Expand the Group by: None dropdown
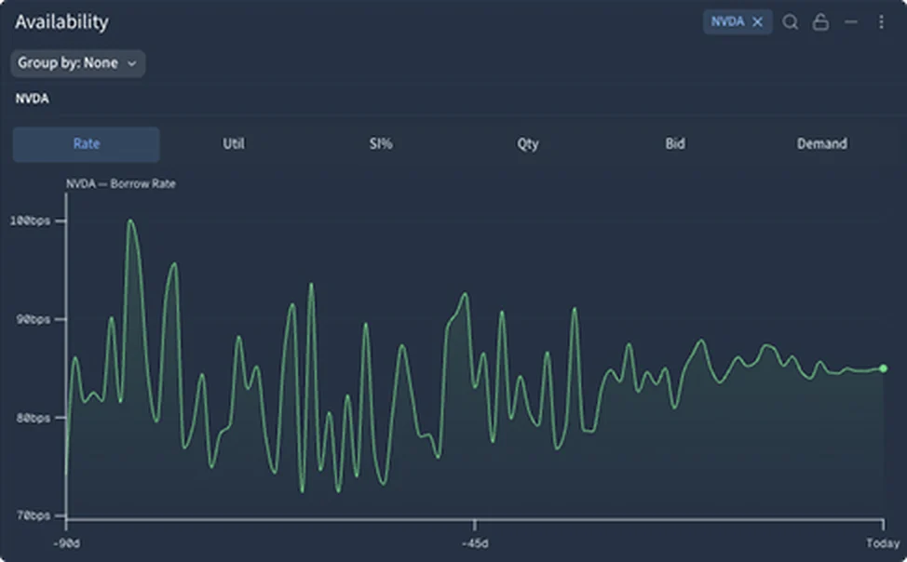 (78, 63)
